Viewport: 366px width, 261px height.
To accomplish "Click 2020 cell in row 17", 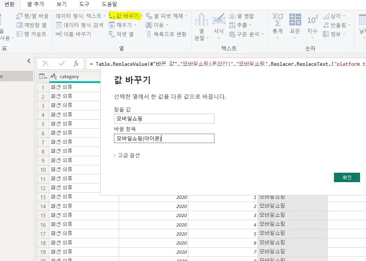I will pyautogui.click(x=154, y=234).
